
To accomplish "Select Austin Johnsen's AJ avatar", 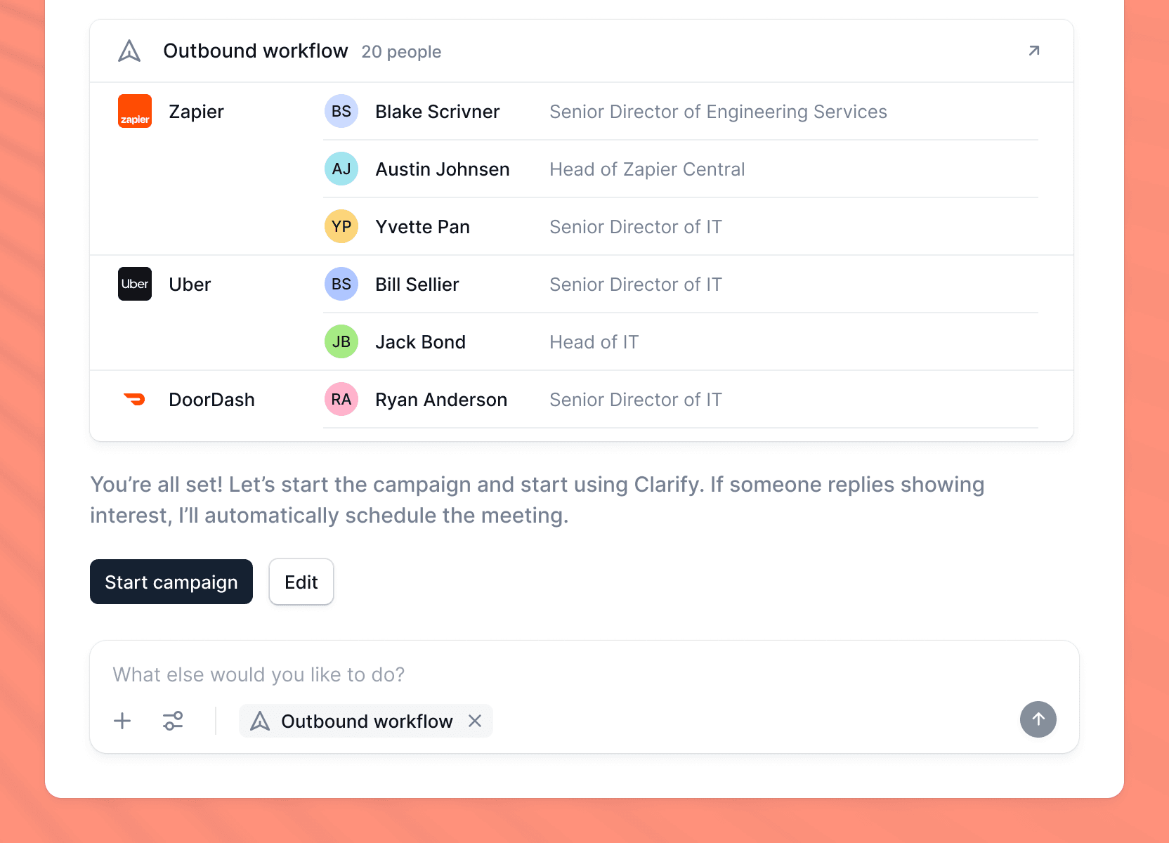I will (341, 169).
